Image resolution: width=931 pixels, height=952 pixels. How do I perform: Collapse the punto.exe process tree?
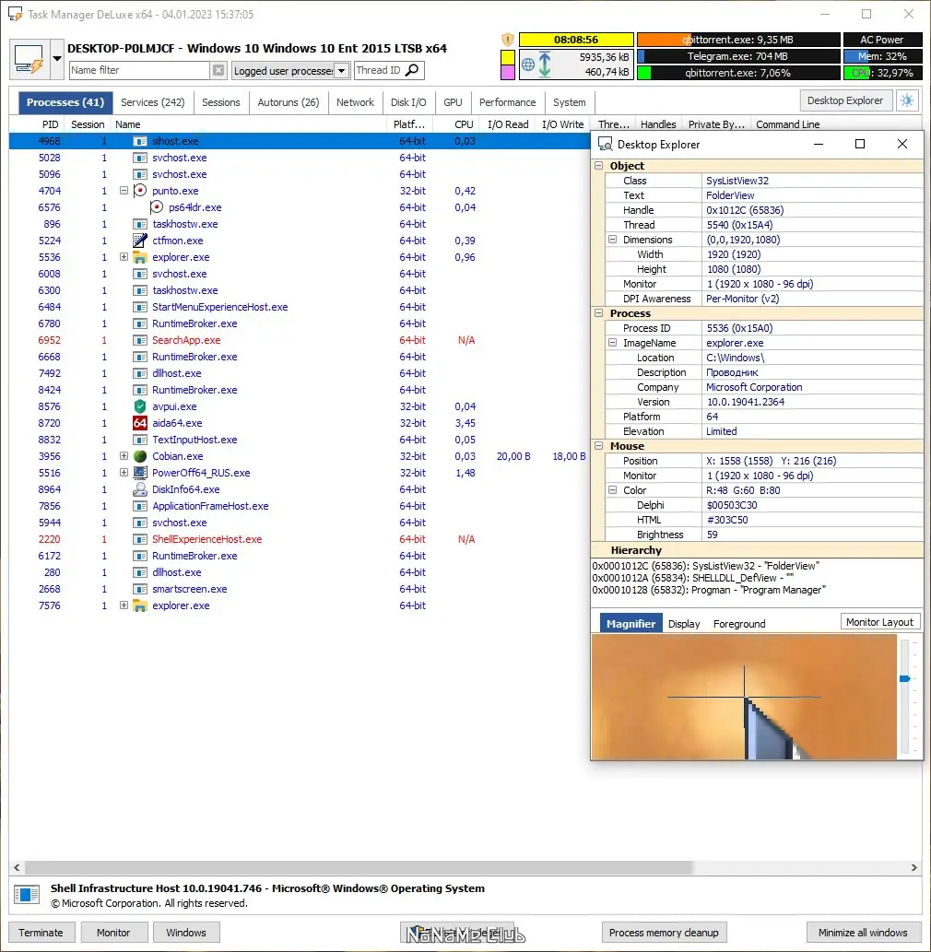[x=124, y=191]
